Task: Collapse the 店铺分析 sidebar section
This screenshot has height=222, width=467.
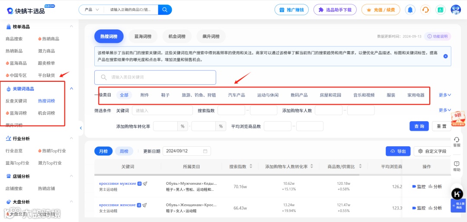Action: coord(71,176)
